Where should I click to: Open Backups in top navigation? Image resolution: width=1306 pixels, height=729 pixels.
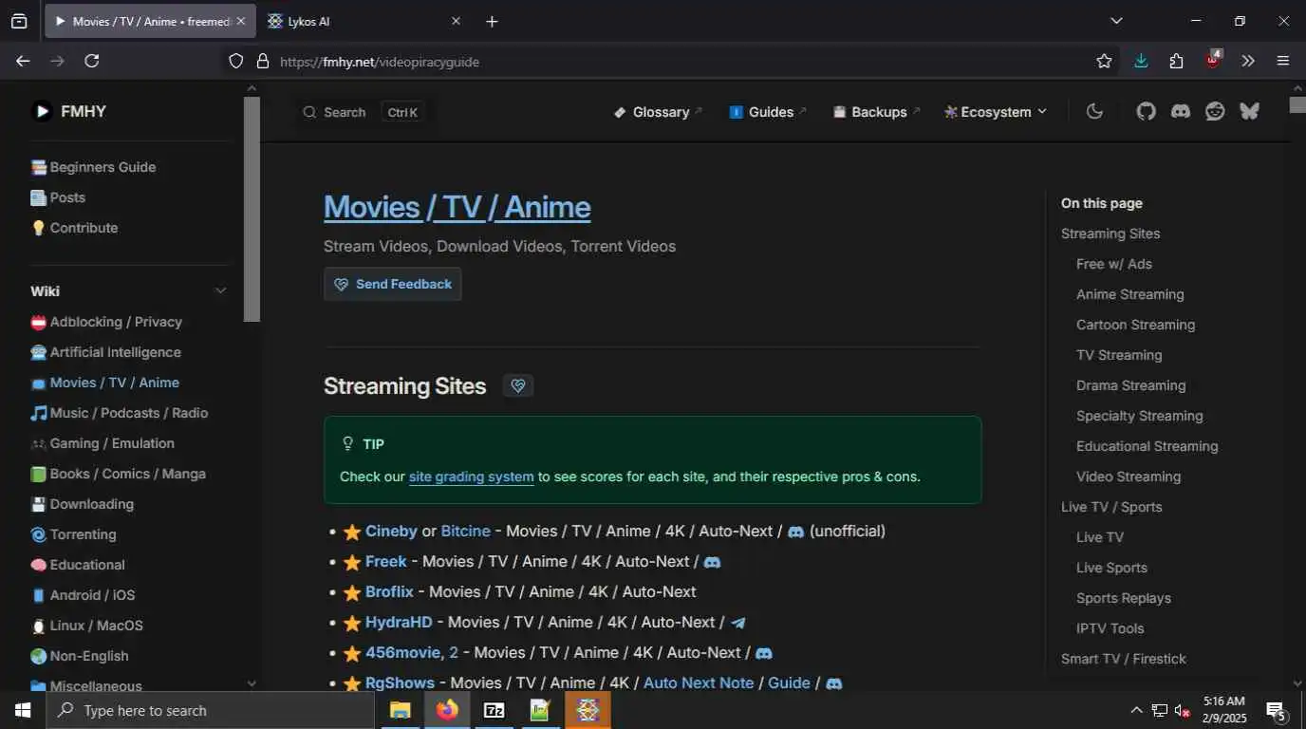pyautogui.click(x=877, y=111)
